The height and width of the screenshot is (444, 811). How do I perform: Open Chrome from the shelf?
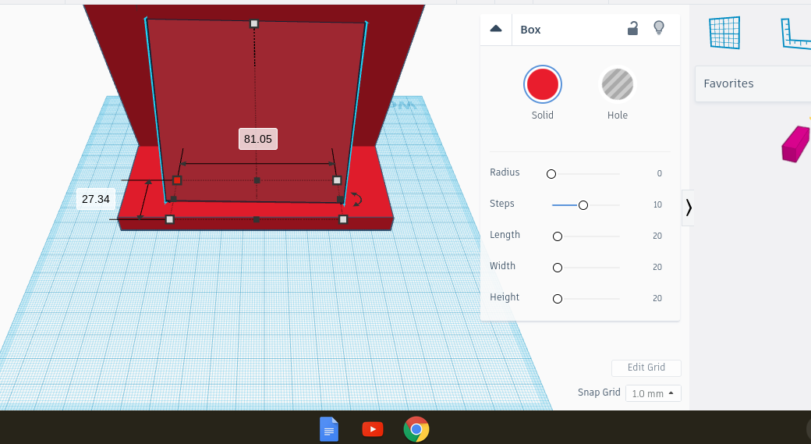[416, 429]
